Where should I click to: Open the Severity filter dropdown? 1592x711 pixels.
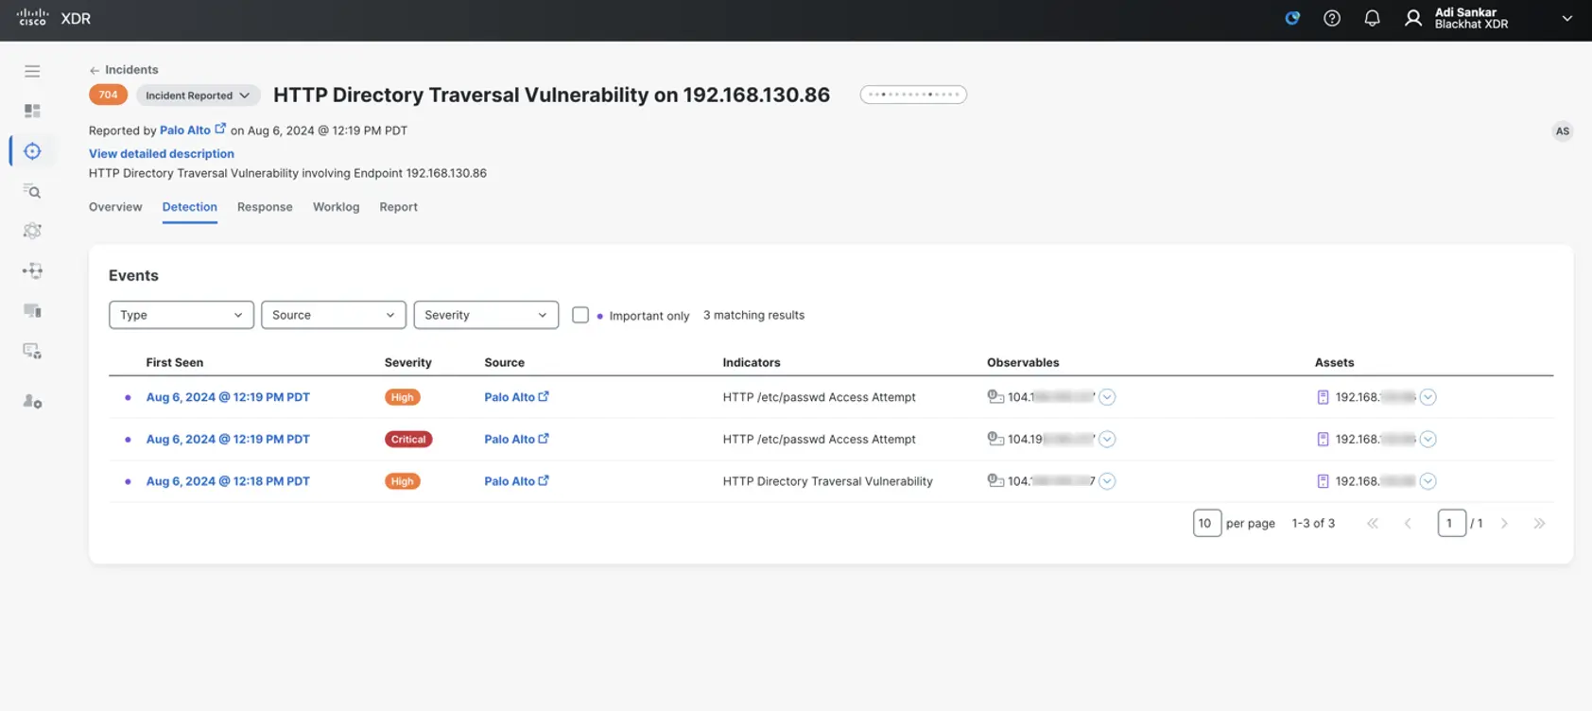tap(486, 315)
